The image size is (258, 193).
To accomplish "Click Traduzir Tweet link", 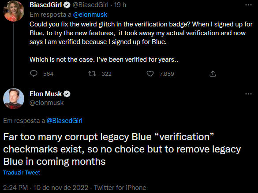I will click(22, 173).
